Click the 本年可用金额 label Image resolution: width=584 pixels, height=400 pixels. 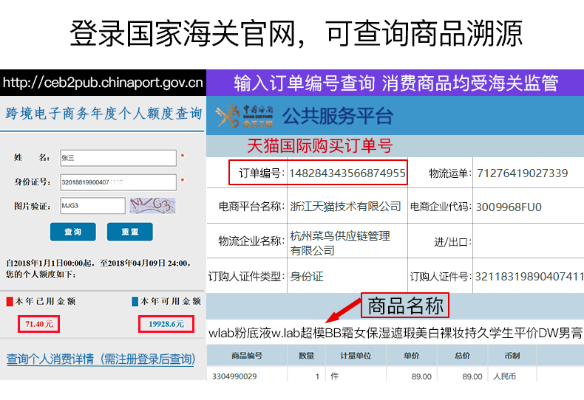point(171,301)
